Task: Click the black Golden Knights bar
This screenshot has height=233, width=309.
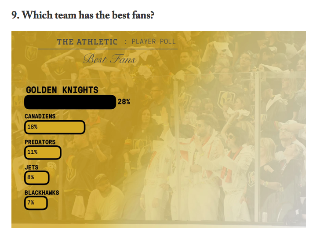Action: click(70, 102)
